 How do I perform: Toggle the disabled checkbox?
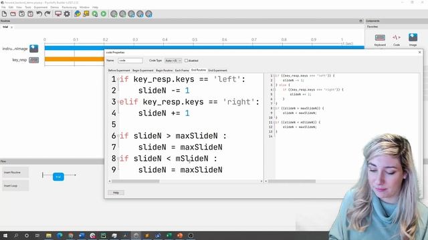186,61
